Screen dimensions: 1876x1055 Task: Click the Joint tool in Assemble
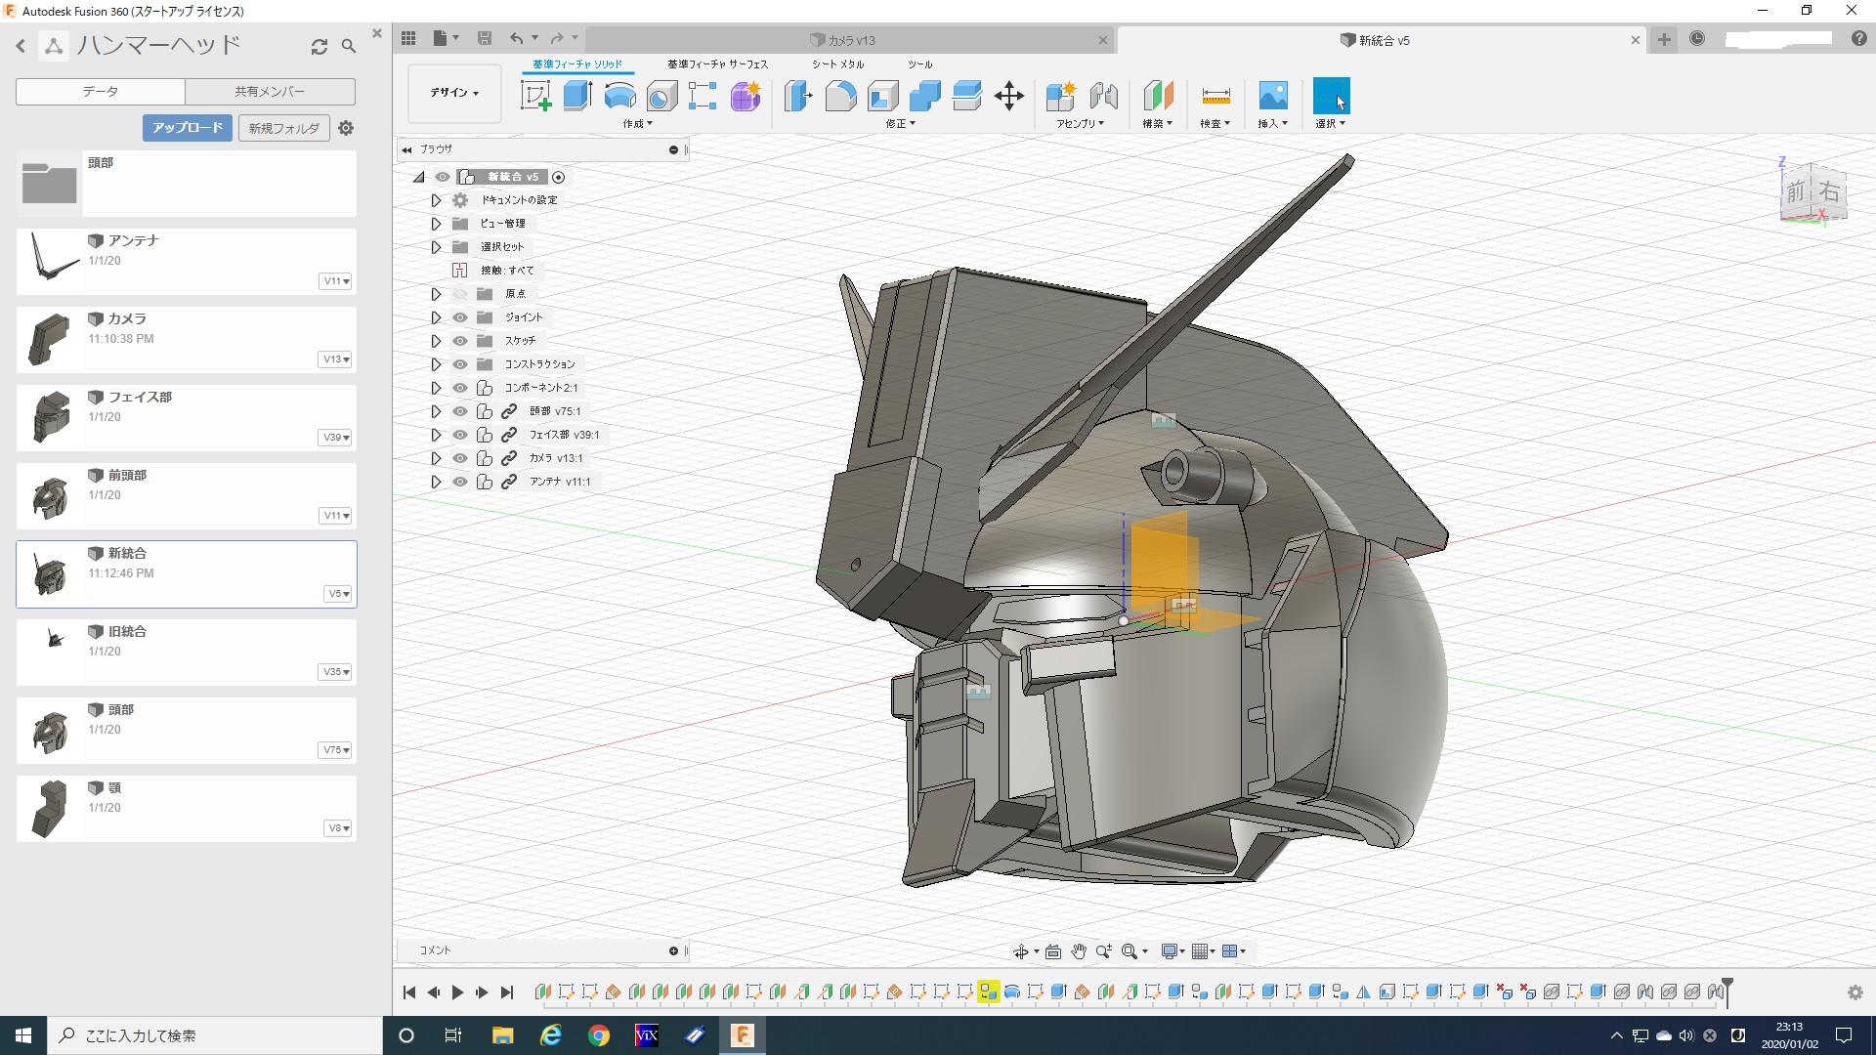pyautogui.click(x=1103, y=96)
